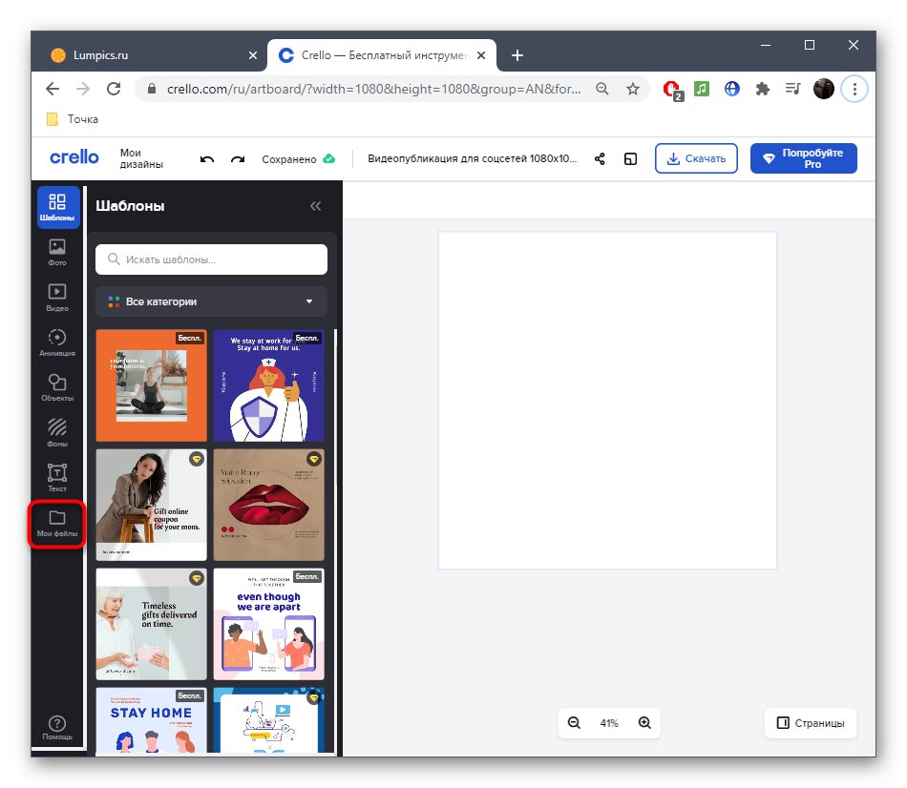This screenshot has width=907, height=788.
Task: Open the Chrome three-dot menu
Action: pos(854,89)
